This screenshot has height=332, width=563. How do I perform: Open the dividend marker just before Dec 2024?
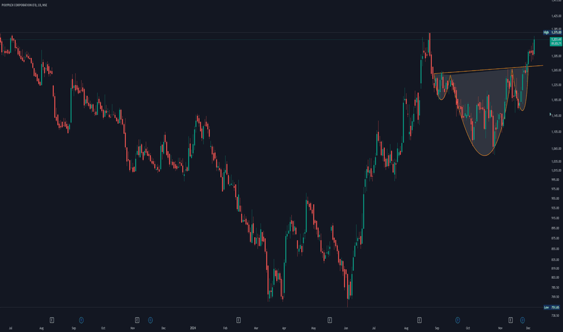click(523, 320)
